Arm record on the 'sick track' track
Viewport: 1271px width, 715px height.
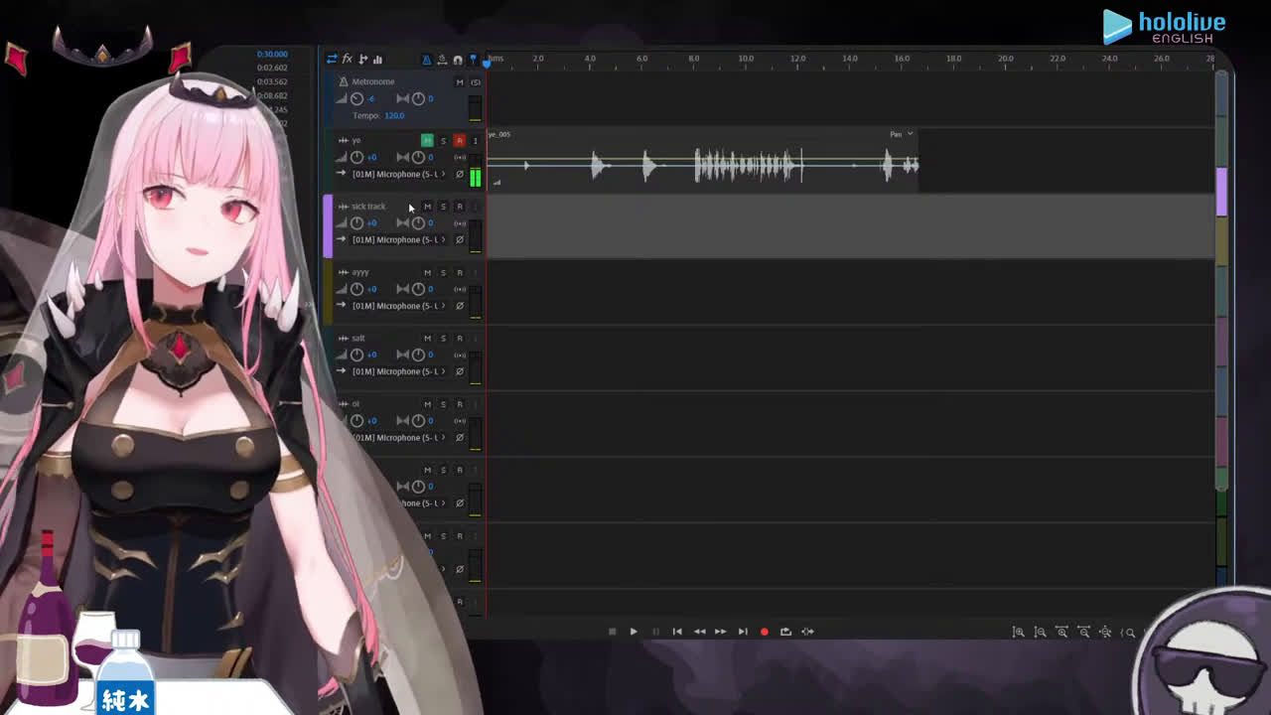click(x=459, y=207)
